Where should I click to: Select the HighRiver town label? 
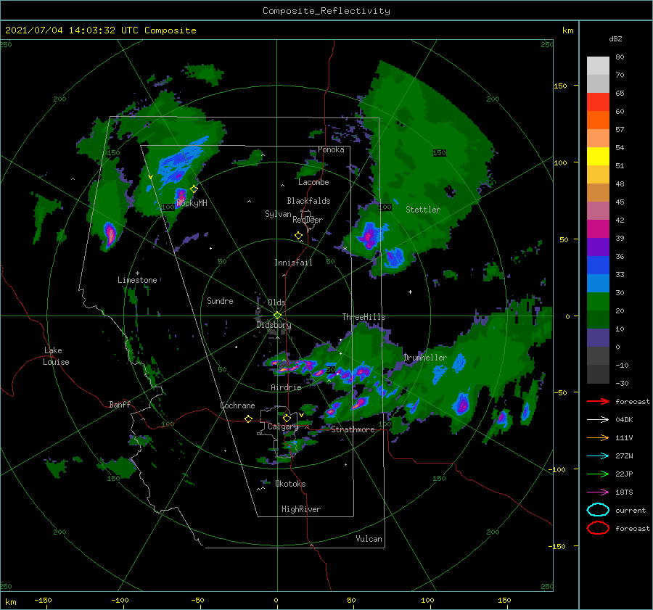[300, 509]
